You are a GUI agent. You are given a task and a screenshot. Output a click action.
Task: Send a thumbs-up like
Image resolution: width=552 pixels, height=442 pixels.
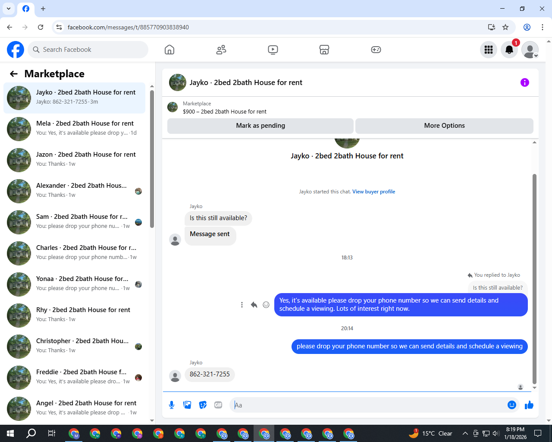pyautogui.click(x=529, y=405)
